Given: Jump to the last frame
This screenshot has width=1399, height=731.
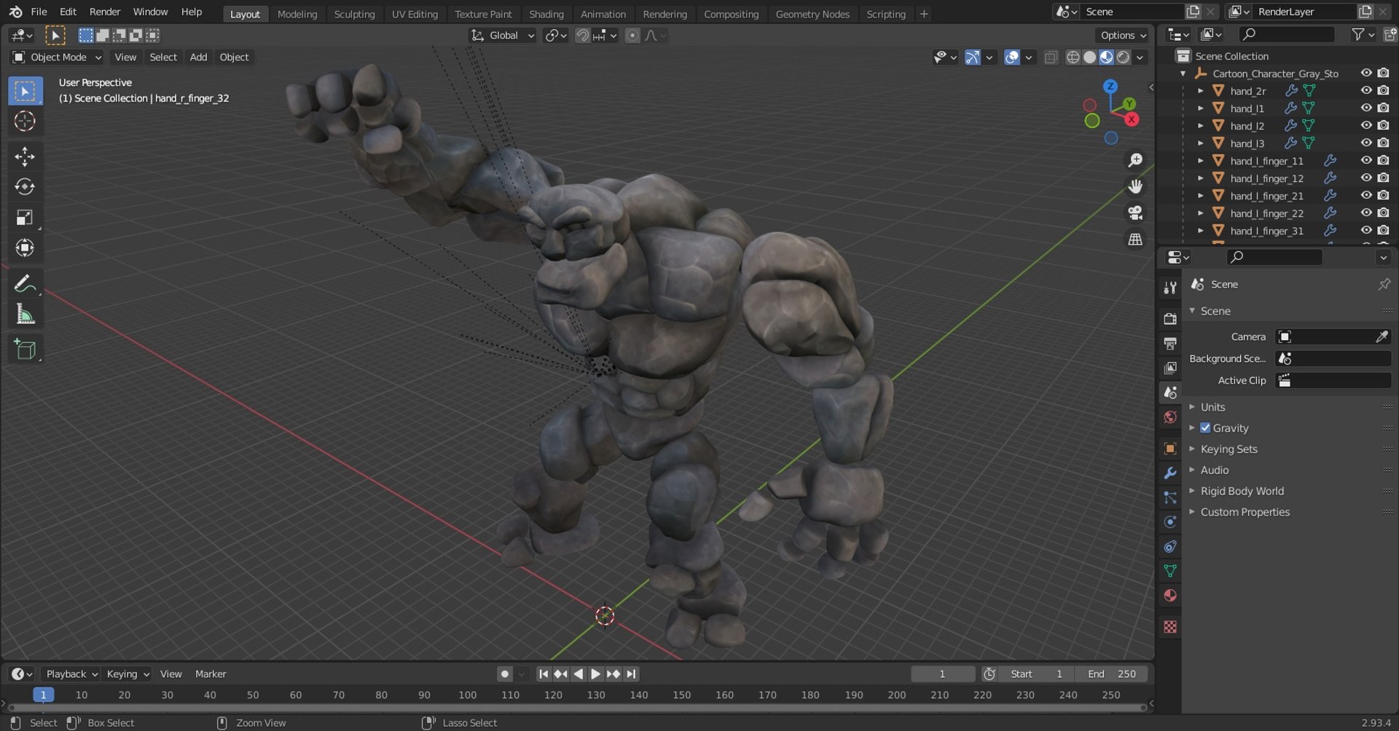Looking at the screenshot, I should click(631, 674).
